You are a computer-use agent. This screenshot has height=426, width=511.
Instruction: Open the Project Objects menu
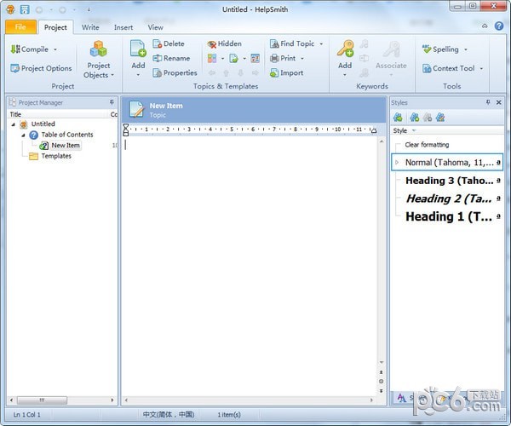coord(99,60)
